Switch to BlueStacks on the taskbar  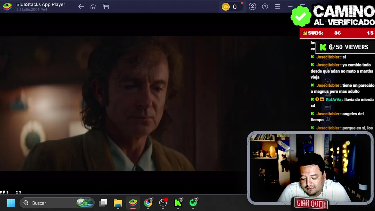pos(133,203)
